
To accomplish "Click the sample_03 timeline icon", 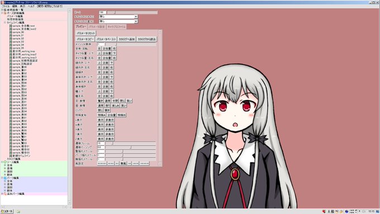I will (x=11, y=41).
